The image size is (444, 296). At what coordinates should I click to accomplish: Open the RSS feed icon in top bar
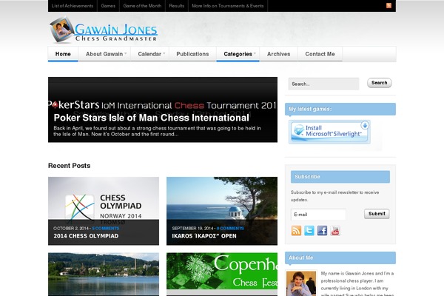(388, 5)
